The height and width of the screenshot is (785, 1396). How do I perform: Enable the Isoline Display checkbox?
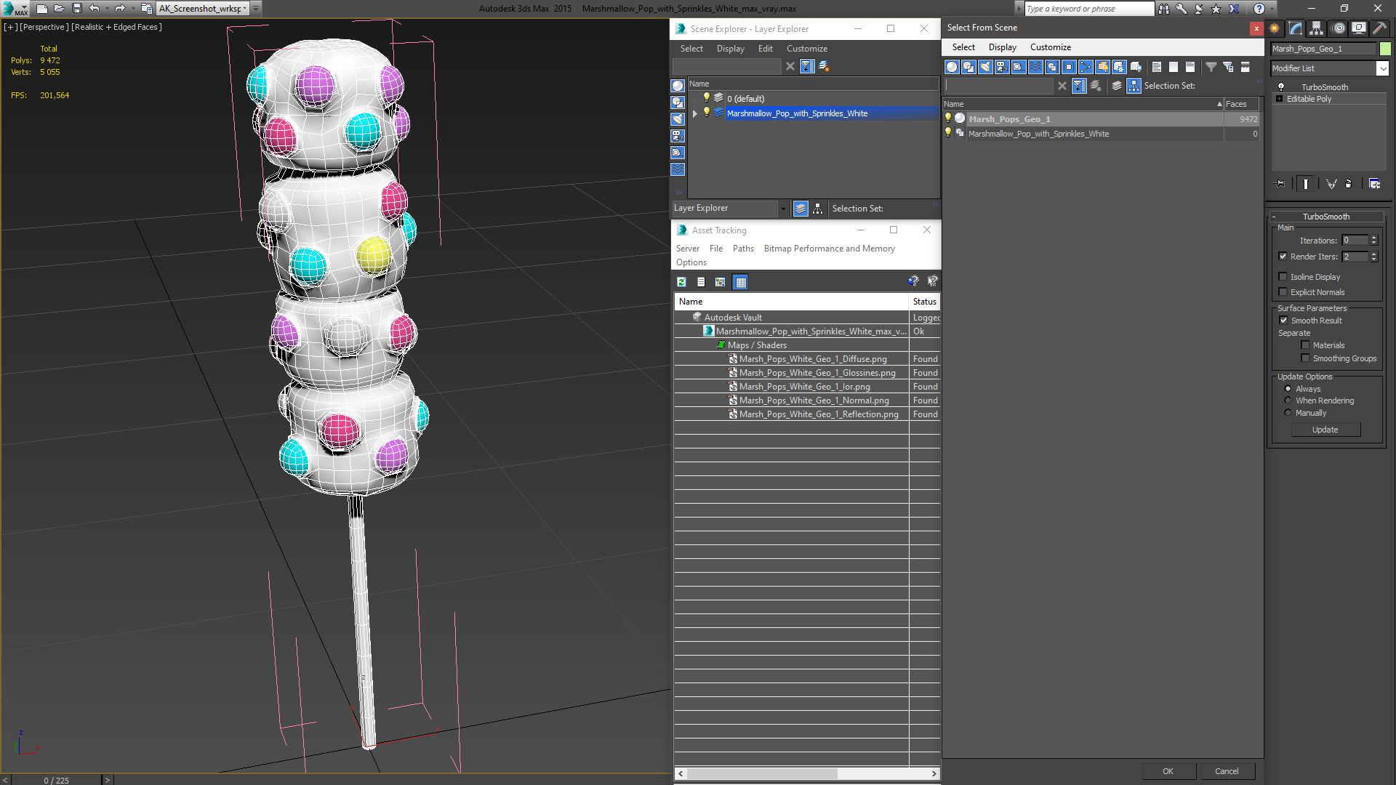click(x=1283, y=277)
